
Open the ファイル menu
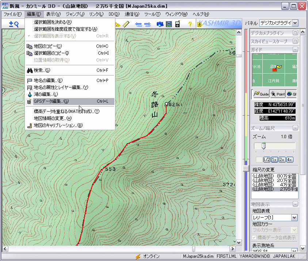coord(13,14)
